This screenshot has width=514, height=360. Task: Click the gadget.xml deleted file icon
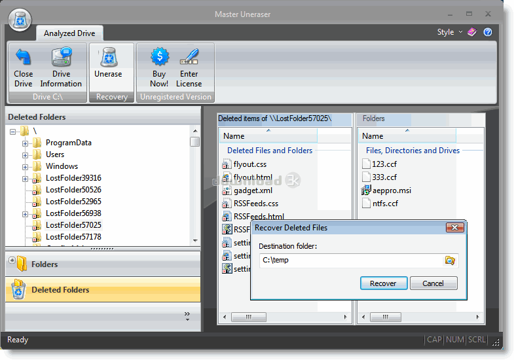[227, 190]
